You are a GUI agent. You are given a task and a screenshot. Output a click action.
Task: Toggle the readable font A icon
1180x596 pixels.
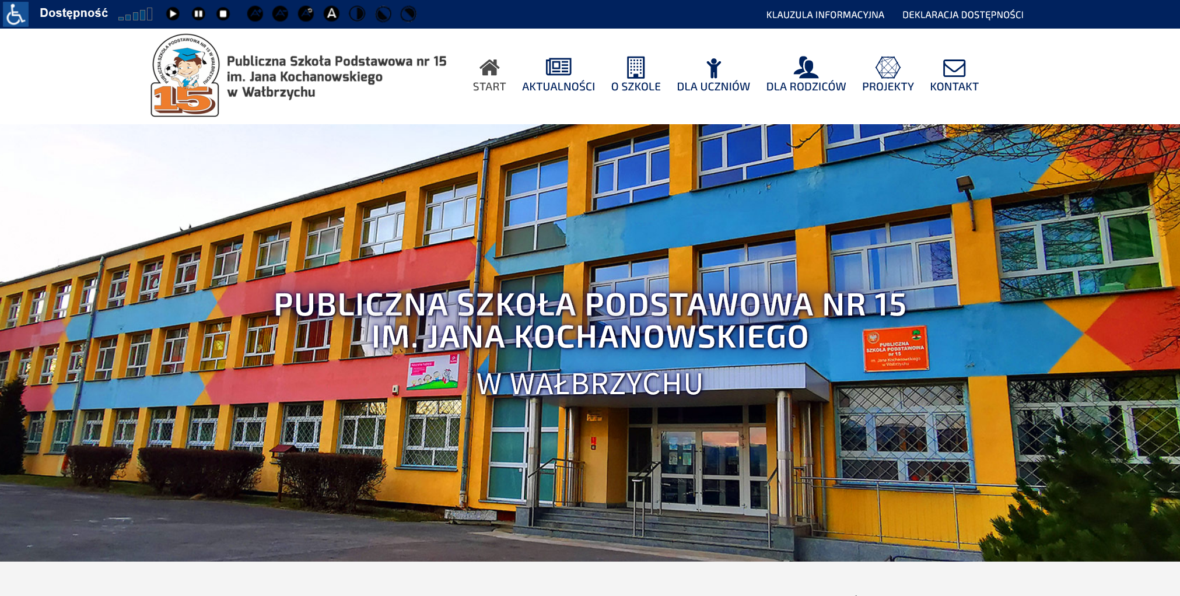tap(331, 14)
